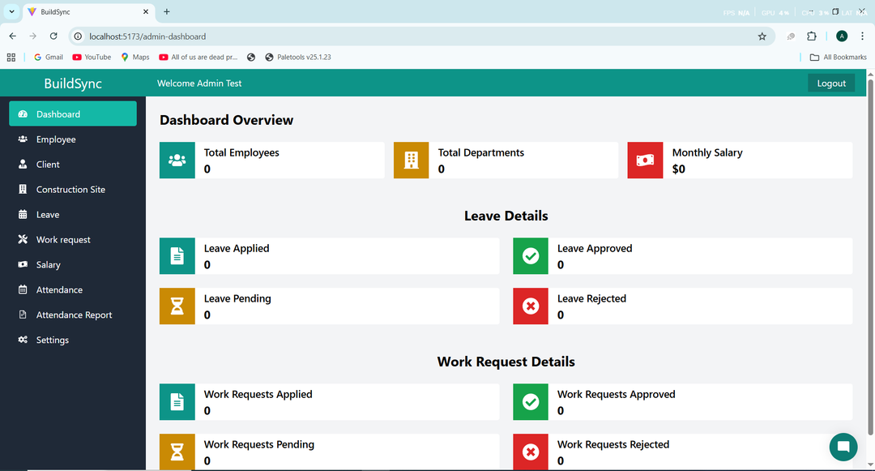
Task: Click the Total Departments building icon
Action: (x=412, y=161)
